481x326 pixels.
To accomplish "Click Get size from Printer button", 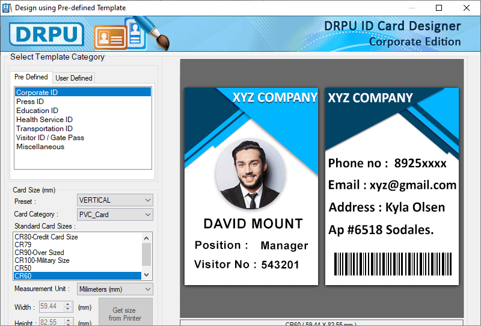I will (x=126, y=313).
